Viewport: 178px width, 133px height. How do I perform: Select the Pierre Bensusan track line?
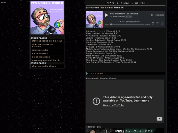click(x=110, y=51)
